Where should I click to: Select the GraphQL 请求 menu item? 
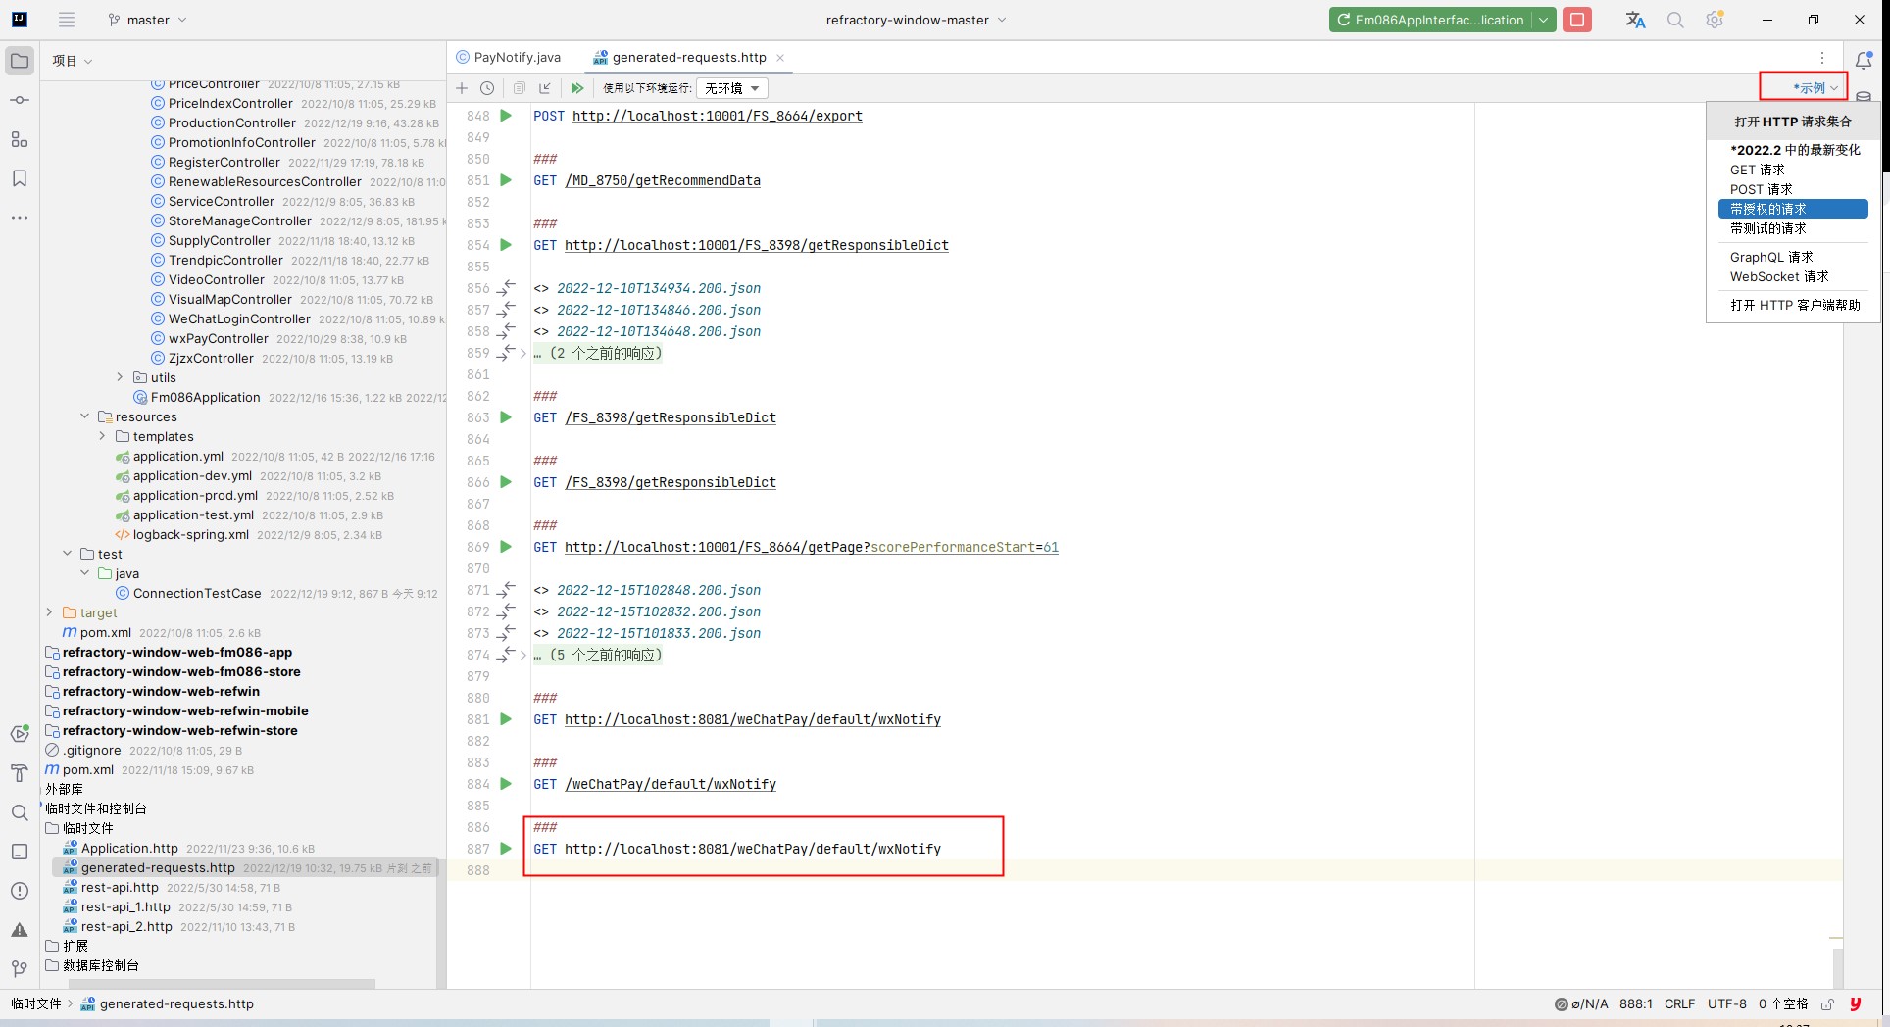(1771, 257)
